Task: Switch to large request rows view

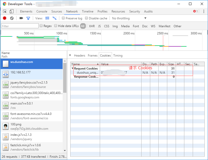Action: click(47, 18)
